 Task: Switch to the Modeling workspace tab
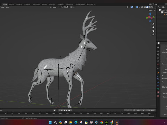coord(11,5)
